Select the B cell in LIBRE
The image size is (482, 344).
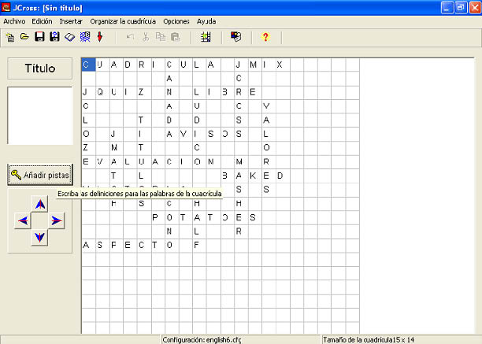[227, 92]
